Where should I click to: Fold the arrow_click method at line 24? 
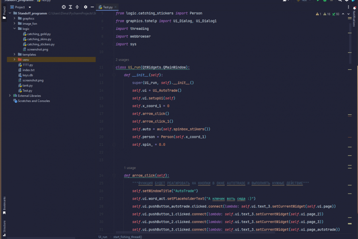tap(114, 175)
